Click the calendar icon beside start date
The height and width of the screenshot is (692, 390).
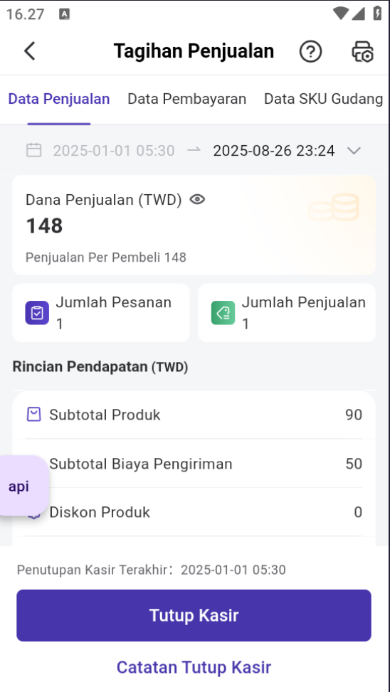34,151
